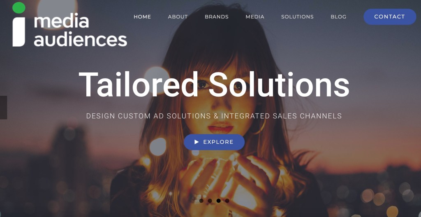Open the dark tab on left edge
Viewport: 421px width, 217px height.
(x=3, y=107)
